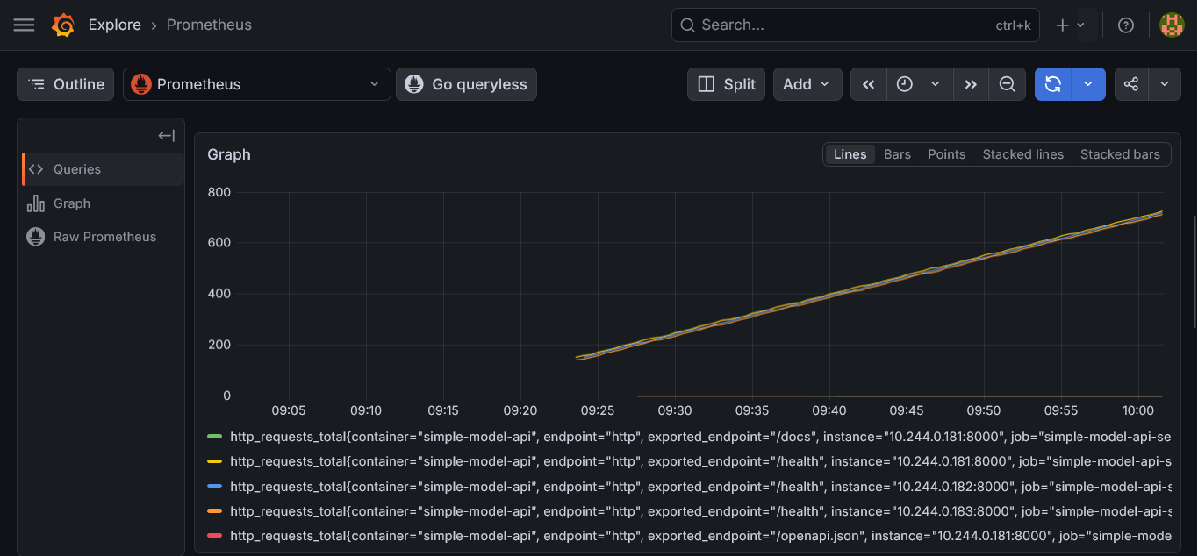The image size is (1198, 556).
Task: Select the Stacked bars graph style
Action: [x=1120, y=154]
